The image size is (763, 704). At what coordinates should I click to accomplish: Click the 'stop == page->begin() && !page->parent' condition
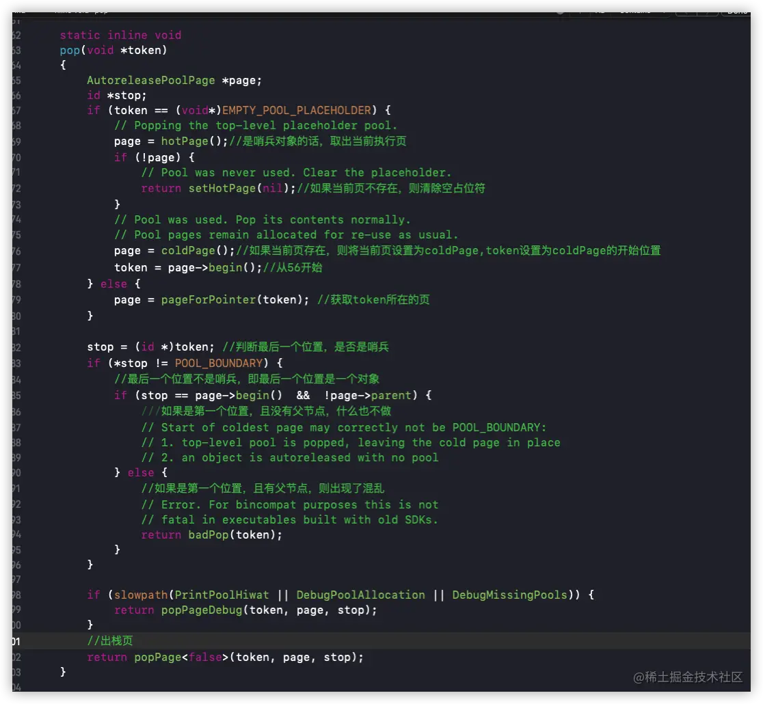[276, 395]
